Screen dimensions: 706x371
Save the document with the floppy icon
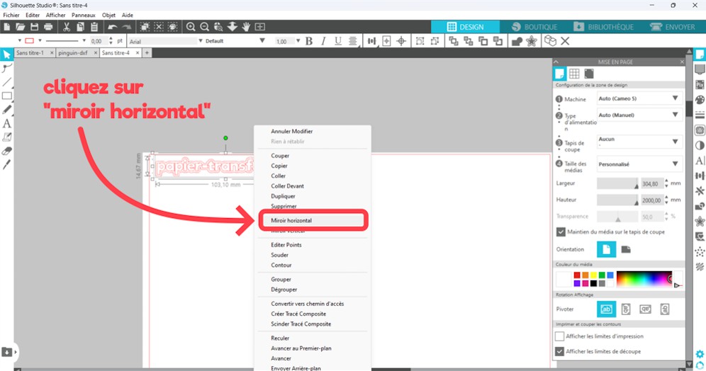[x=34, y=27]
